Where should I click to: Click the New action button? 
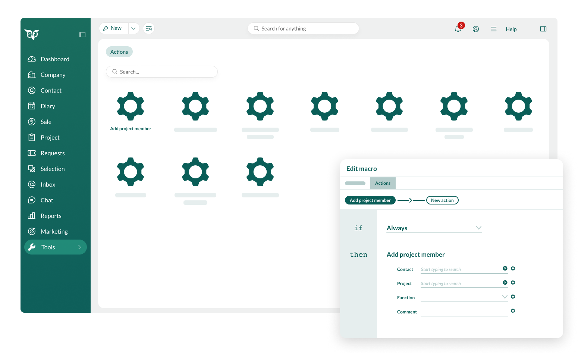442,200
